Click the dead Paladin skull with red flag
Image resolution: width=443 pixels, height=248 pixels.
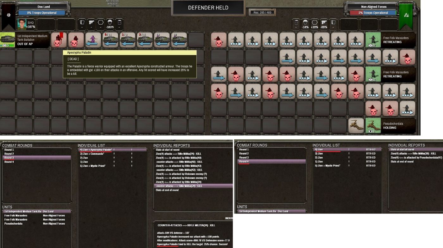(x=59, y=40)
